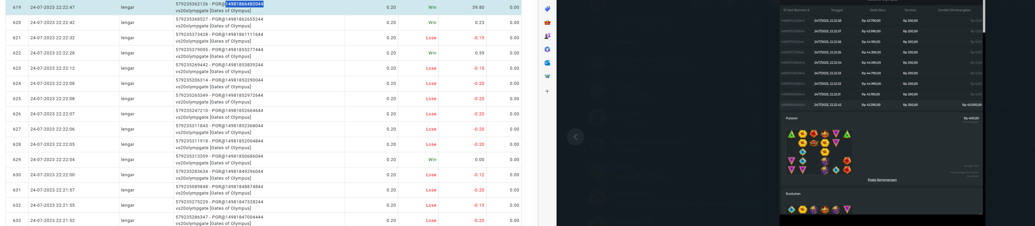This screenshot has height=226, width=1035.
Task: Click the date 24/7/2023, 22.22.54 entry
Action: tap(828, 63)
